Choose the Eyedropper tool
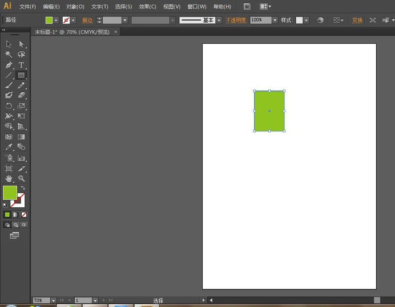Viewport: 395px width, 307px height. click(9, 147)
